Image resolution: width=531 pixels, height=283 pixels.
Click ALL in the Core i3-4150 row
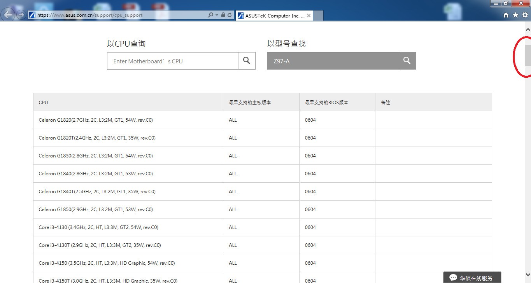tap(233, 263)
